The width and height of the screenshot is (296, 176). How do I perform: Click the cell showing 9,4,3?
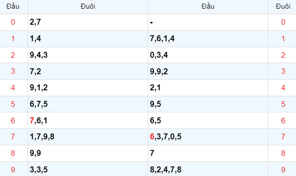88,55
